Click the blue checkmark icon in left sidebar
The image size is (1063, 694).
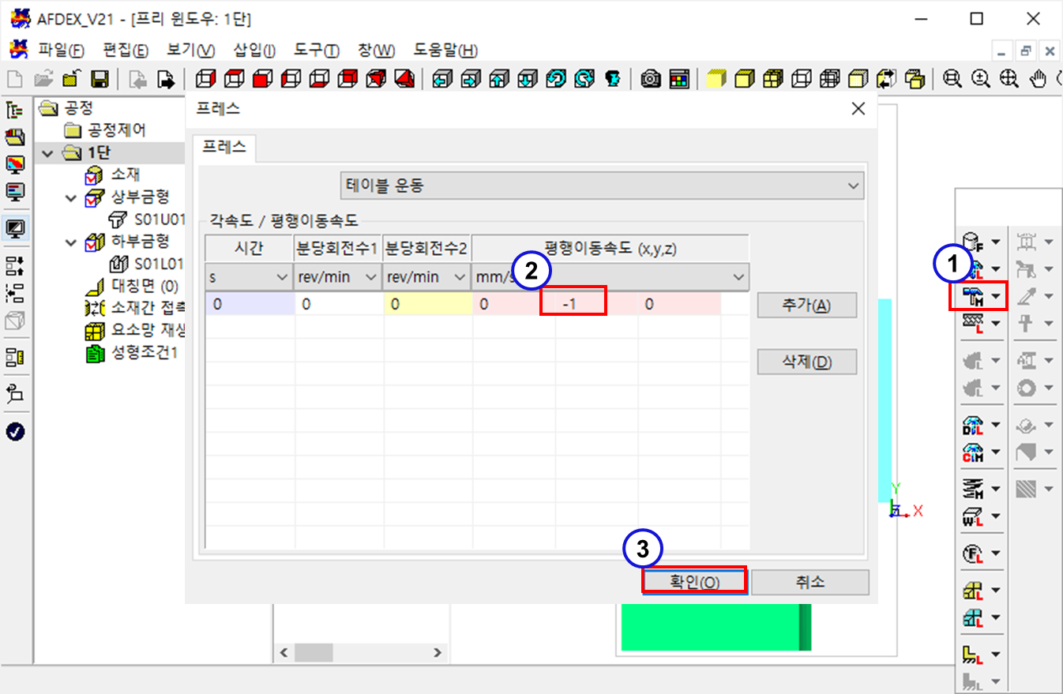(15, 431)
